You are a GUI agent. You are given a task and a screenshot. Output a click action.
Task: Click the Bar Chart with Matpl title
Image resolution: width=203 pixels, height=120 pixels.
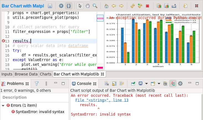point(23,6)
